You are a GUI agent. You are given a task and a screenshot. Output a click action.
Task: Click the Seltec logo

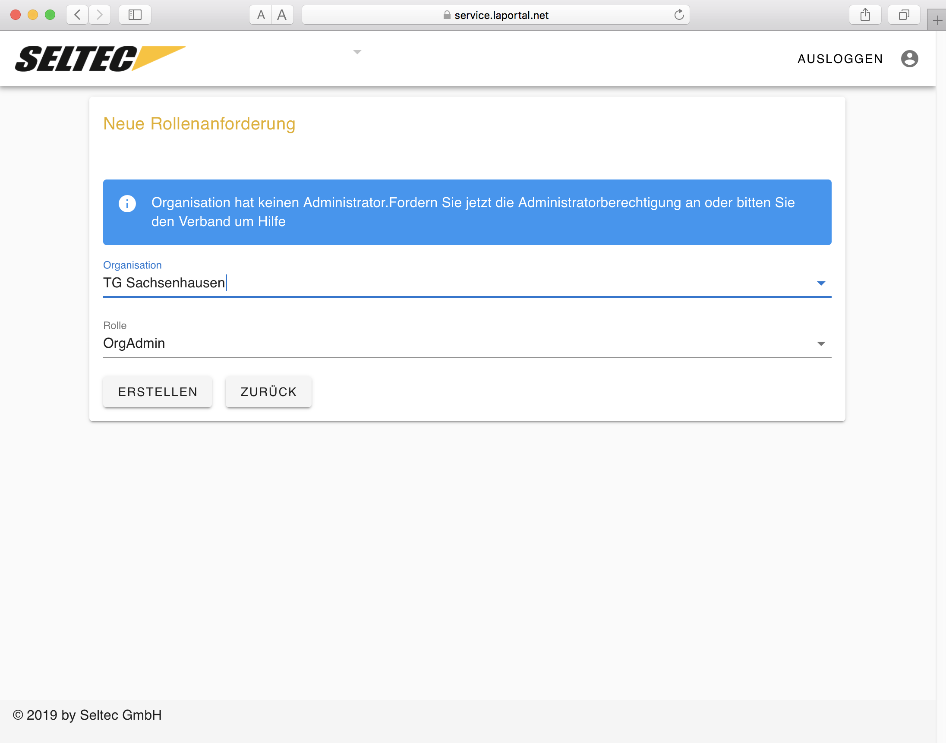pos(100,58)
